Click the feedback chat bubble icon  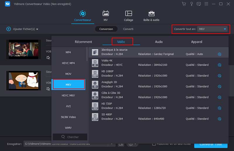[x=199, y=4]
